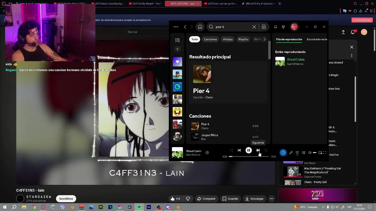Expand Your Library in Spotify sidebar
This screenshot has width=376, height=211.
click(x=177, y=40)
